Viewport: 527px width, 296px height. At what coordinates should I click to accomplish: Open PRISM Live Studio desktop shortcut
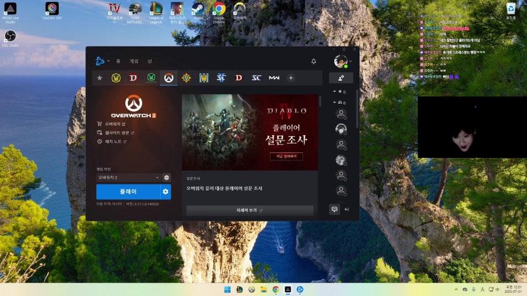[10, 12]
